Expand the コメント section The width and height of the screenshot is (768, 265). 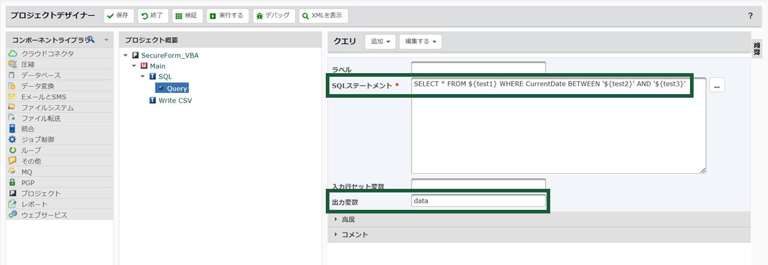click(539, 234)
